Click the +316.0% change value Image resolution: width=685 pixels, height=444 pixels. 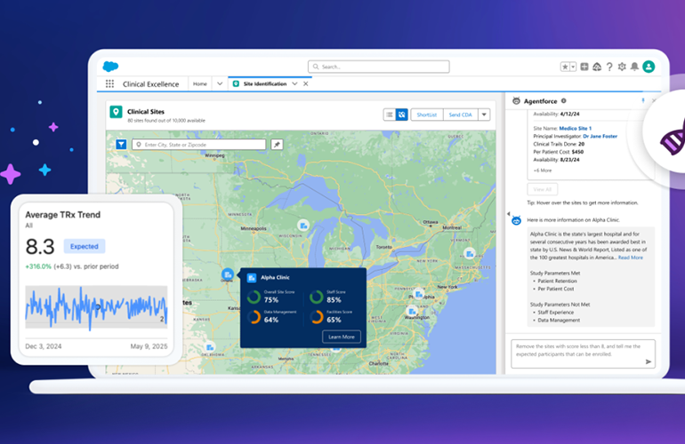(38, 266)
